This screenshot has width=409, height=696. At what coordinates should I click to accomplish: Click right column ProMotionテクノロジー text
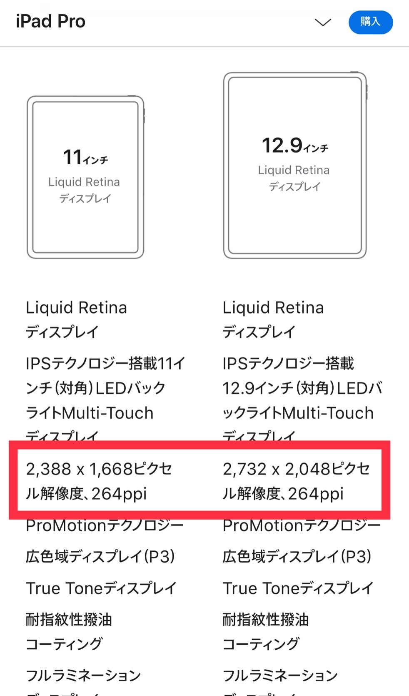[x=302, y=525]
